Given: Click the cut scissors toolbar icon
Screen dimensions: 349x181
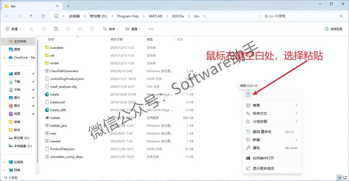Looking at the screenshot, I should (x=32, y=29).
